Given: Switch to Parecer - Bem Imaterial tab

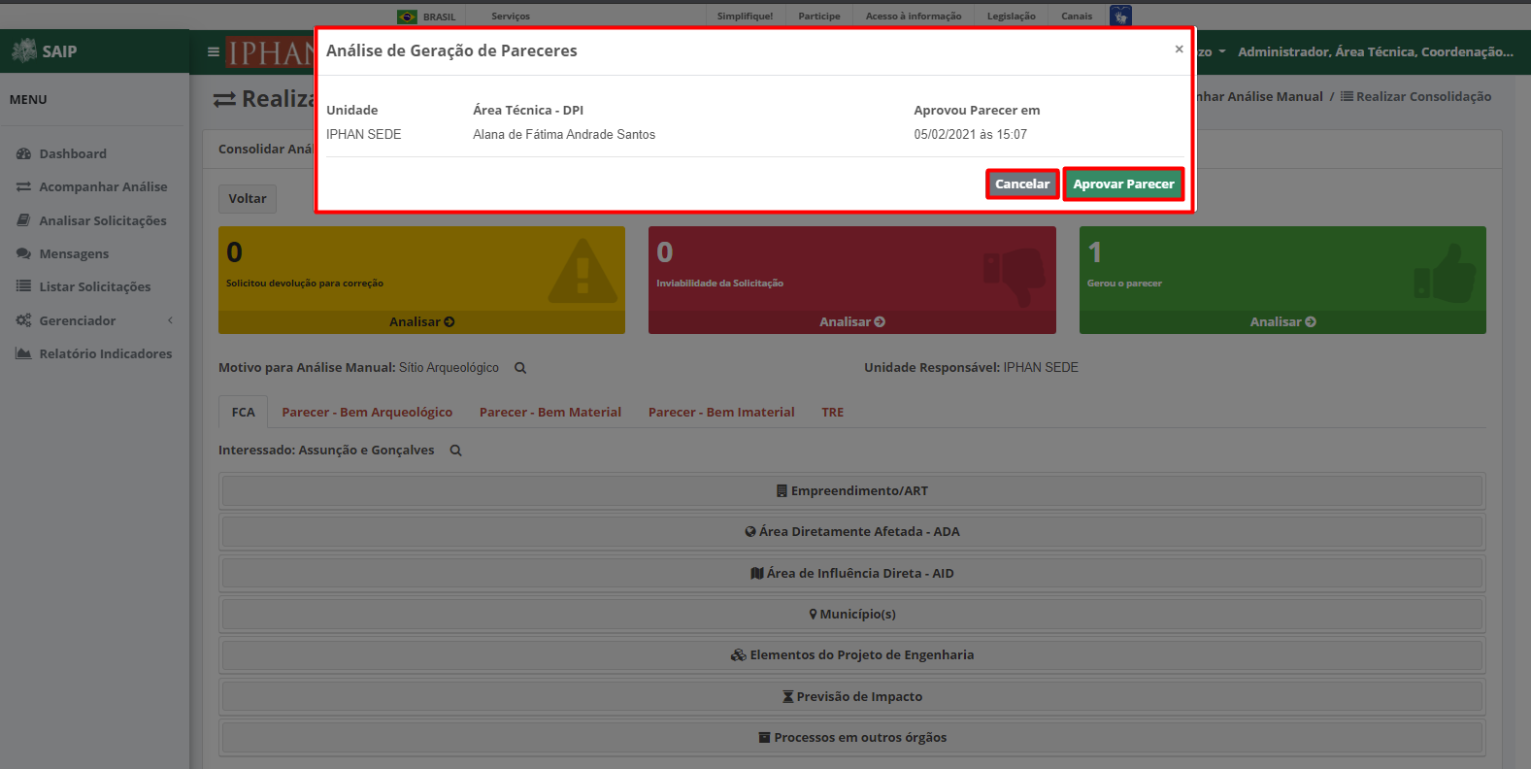Looking at the screenshot, I should 721,412.
